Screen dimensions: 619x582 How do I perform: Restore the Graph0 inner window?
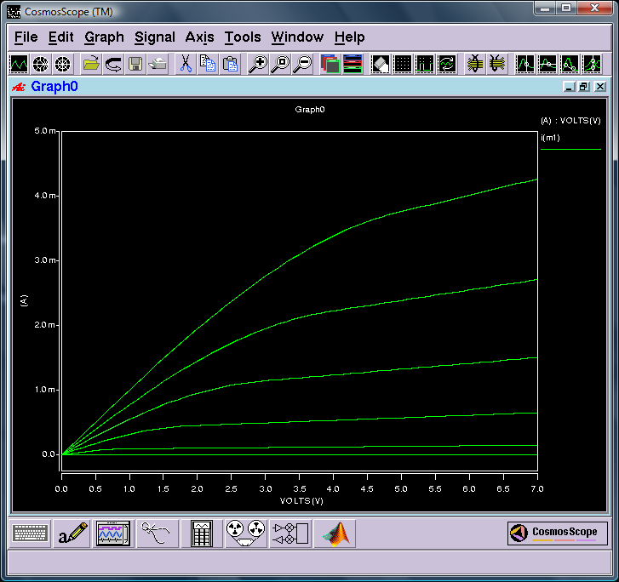tap(584, 87)
